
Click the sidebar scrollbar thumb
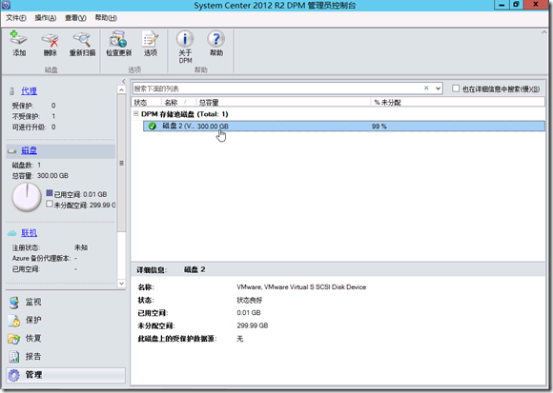[x=121, y=163]
